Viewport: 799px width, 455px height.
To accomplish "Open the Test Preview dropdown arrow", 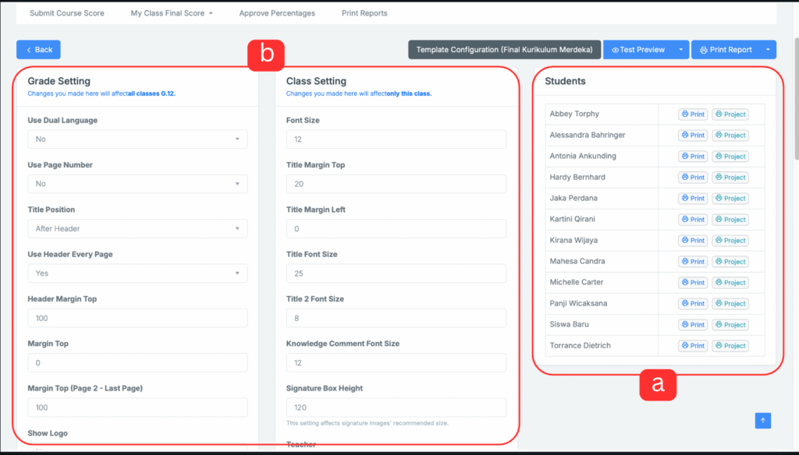I will (x=681, y=50).
